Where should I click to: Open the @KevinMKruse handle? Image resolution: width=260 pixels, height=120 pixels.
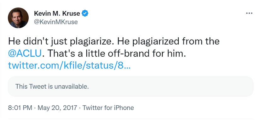pyautogui.click(x=56, y=22)
